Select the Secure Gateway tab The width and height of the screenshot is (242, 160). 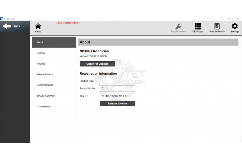coord(54,96)
